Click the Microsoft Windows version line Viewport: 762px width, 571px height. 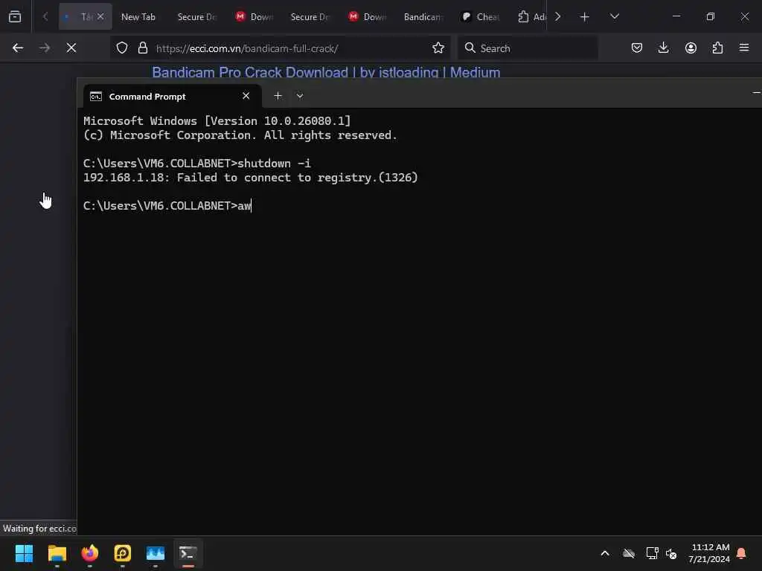click(x=217, y=121)
